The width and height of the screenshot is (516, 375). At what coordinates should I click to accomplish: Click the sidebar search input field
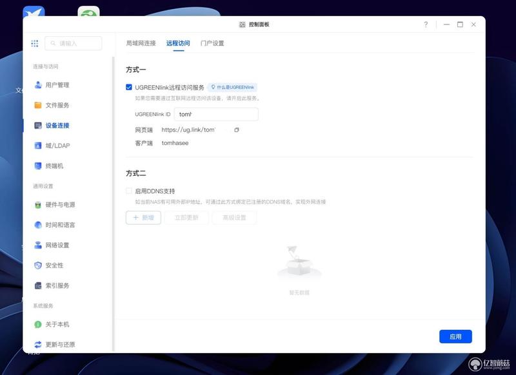[74, 43]
